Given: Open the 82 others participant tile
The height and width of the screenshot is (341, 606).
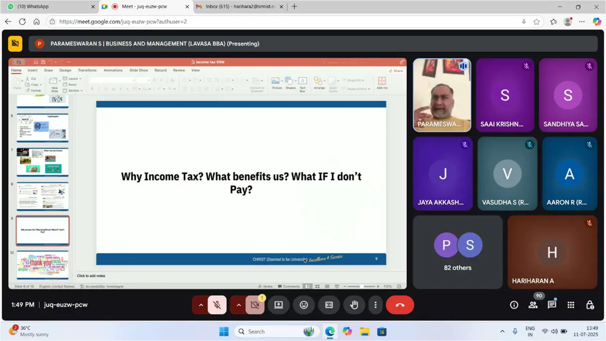Looking at the screenshot, I should (x=458, y=252).
